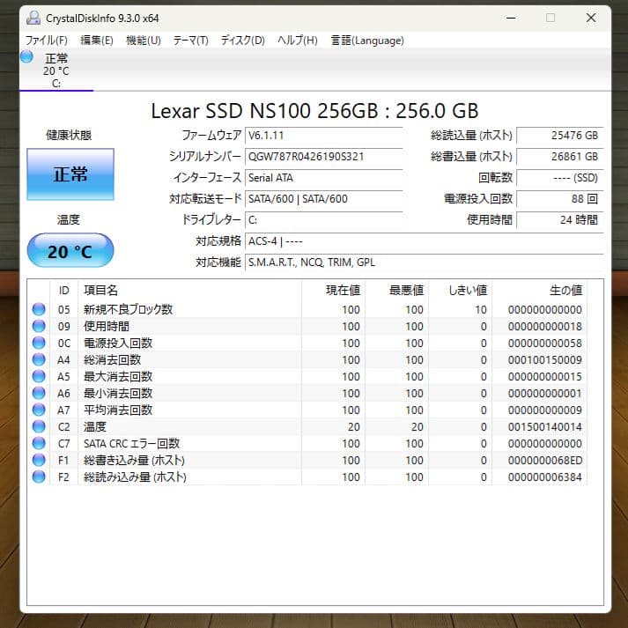Click status icon for A4 総消去回数 row

point(39,359)
